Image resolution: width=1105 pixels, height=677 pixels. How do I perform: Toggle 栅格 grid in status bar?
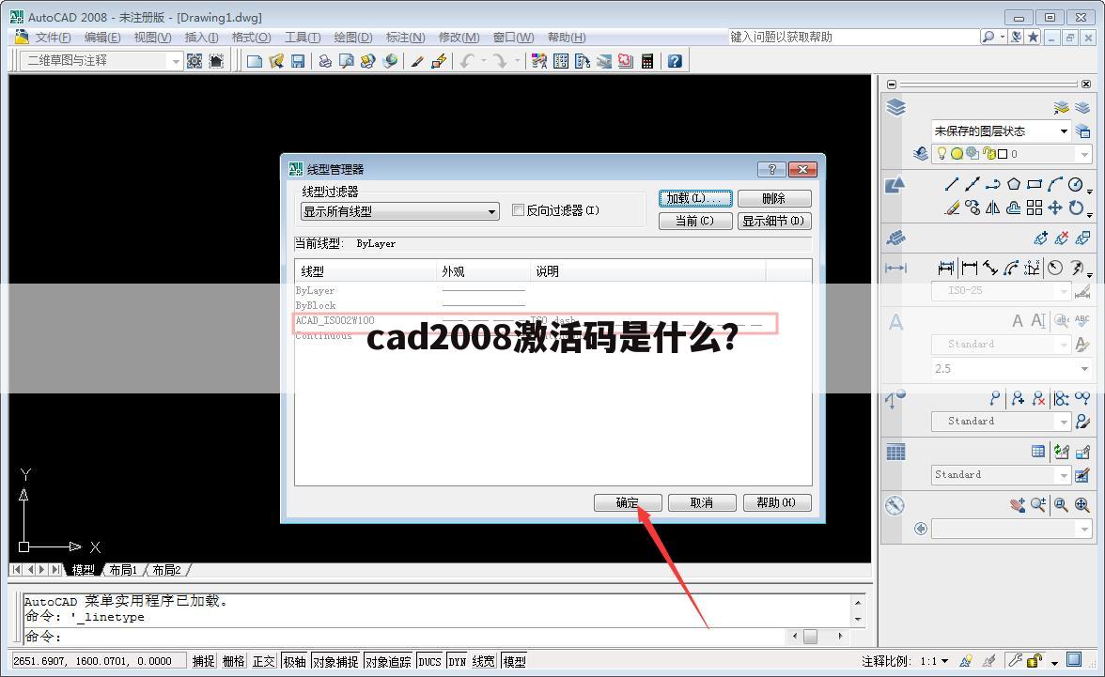click(234, 661)
